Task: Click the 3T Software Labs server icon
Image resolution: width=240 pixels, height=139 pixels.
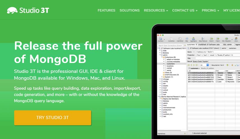Action: pyautogui.click(x=160, y=48)
